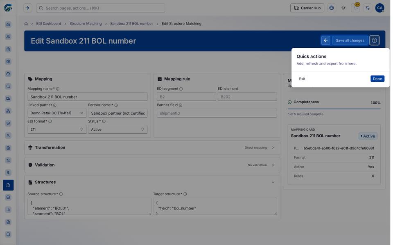Click the Source structure info icon
This screenshot has height=245, width=393.
coord(61,194)
